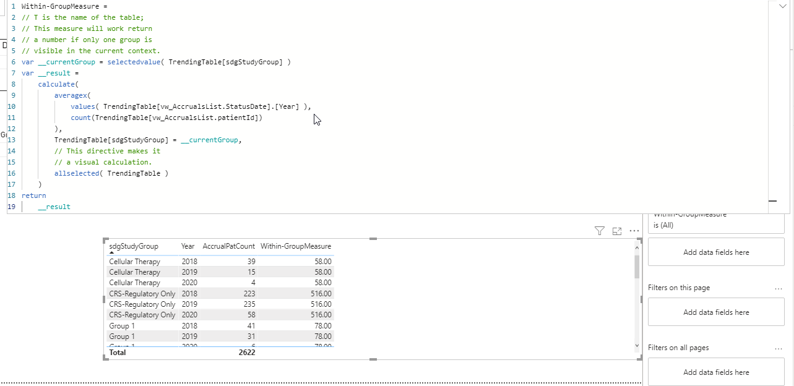794x386 pixels.
Task: Expand formula bar with the top-right chevron
Action: pyautogui.click(x=782, y=6)
